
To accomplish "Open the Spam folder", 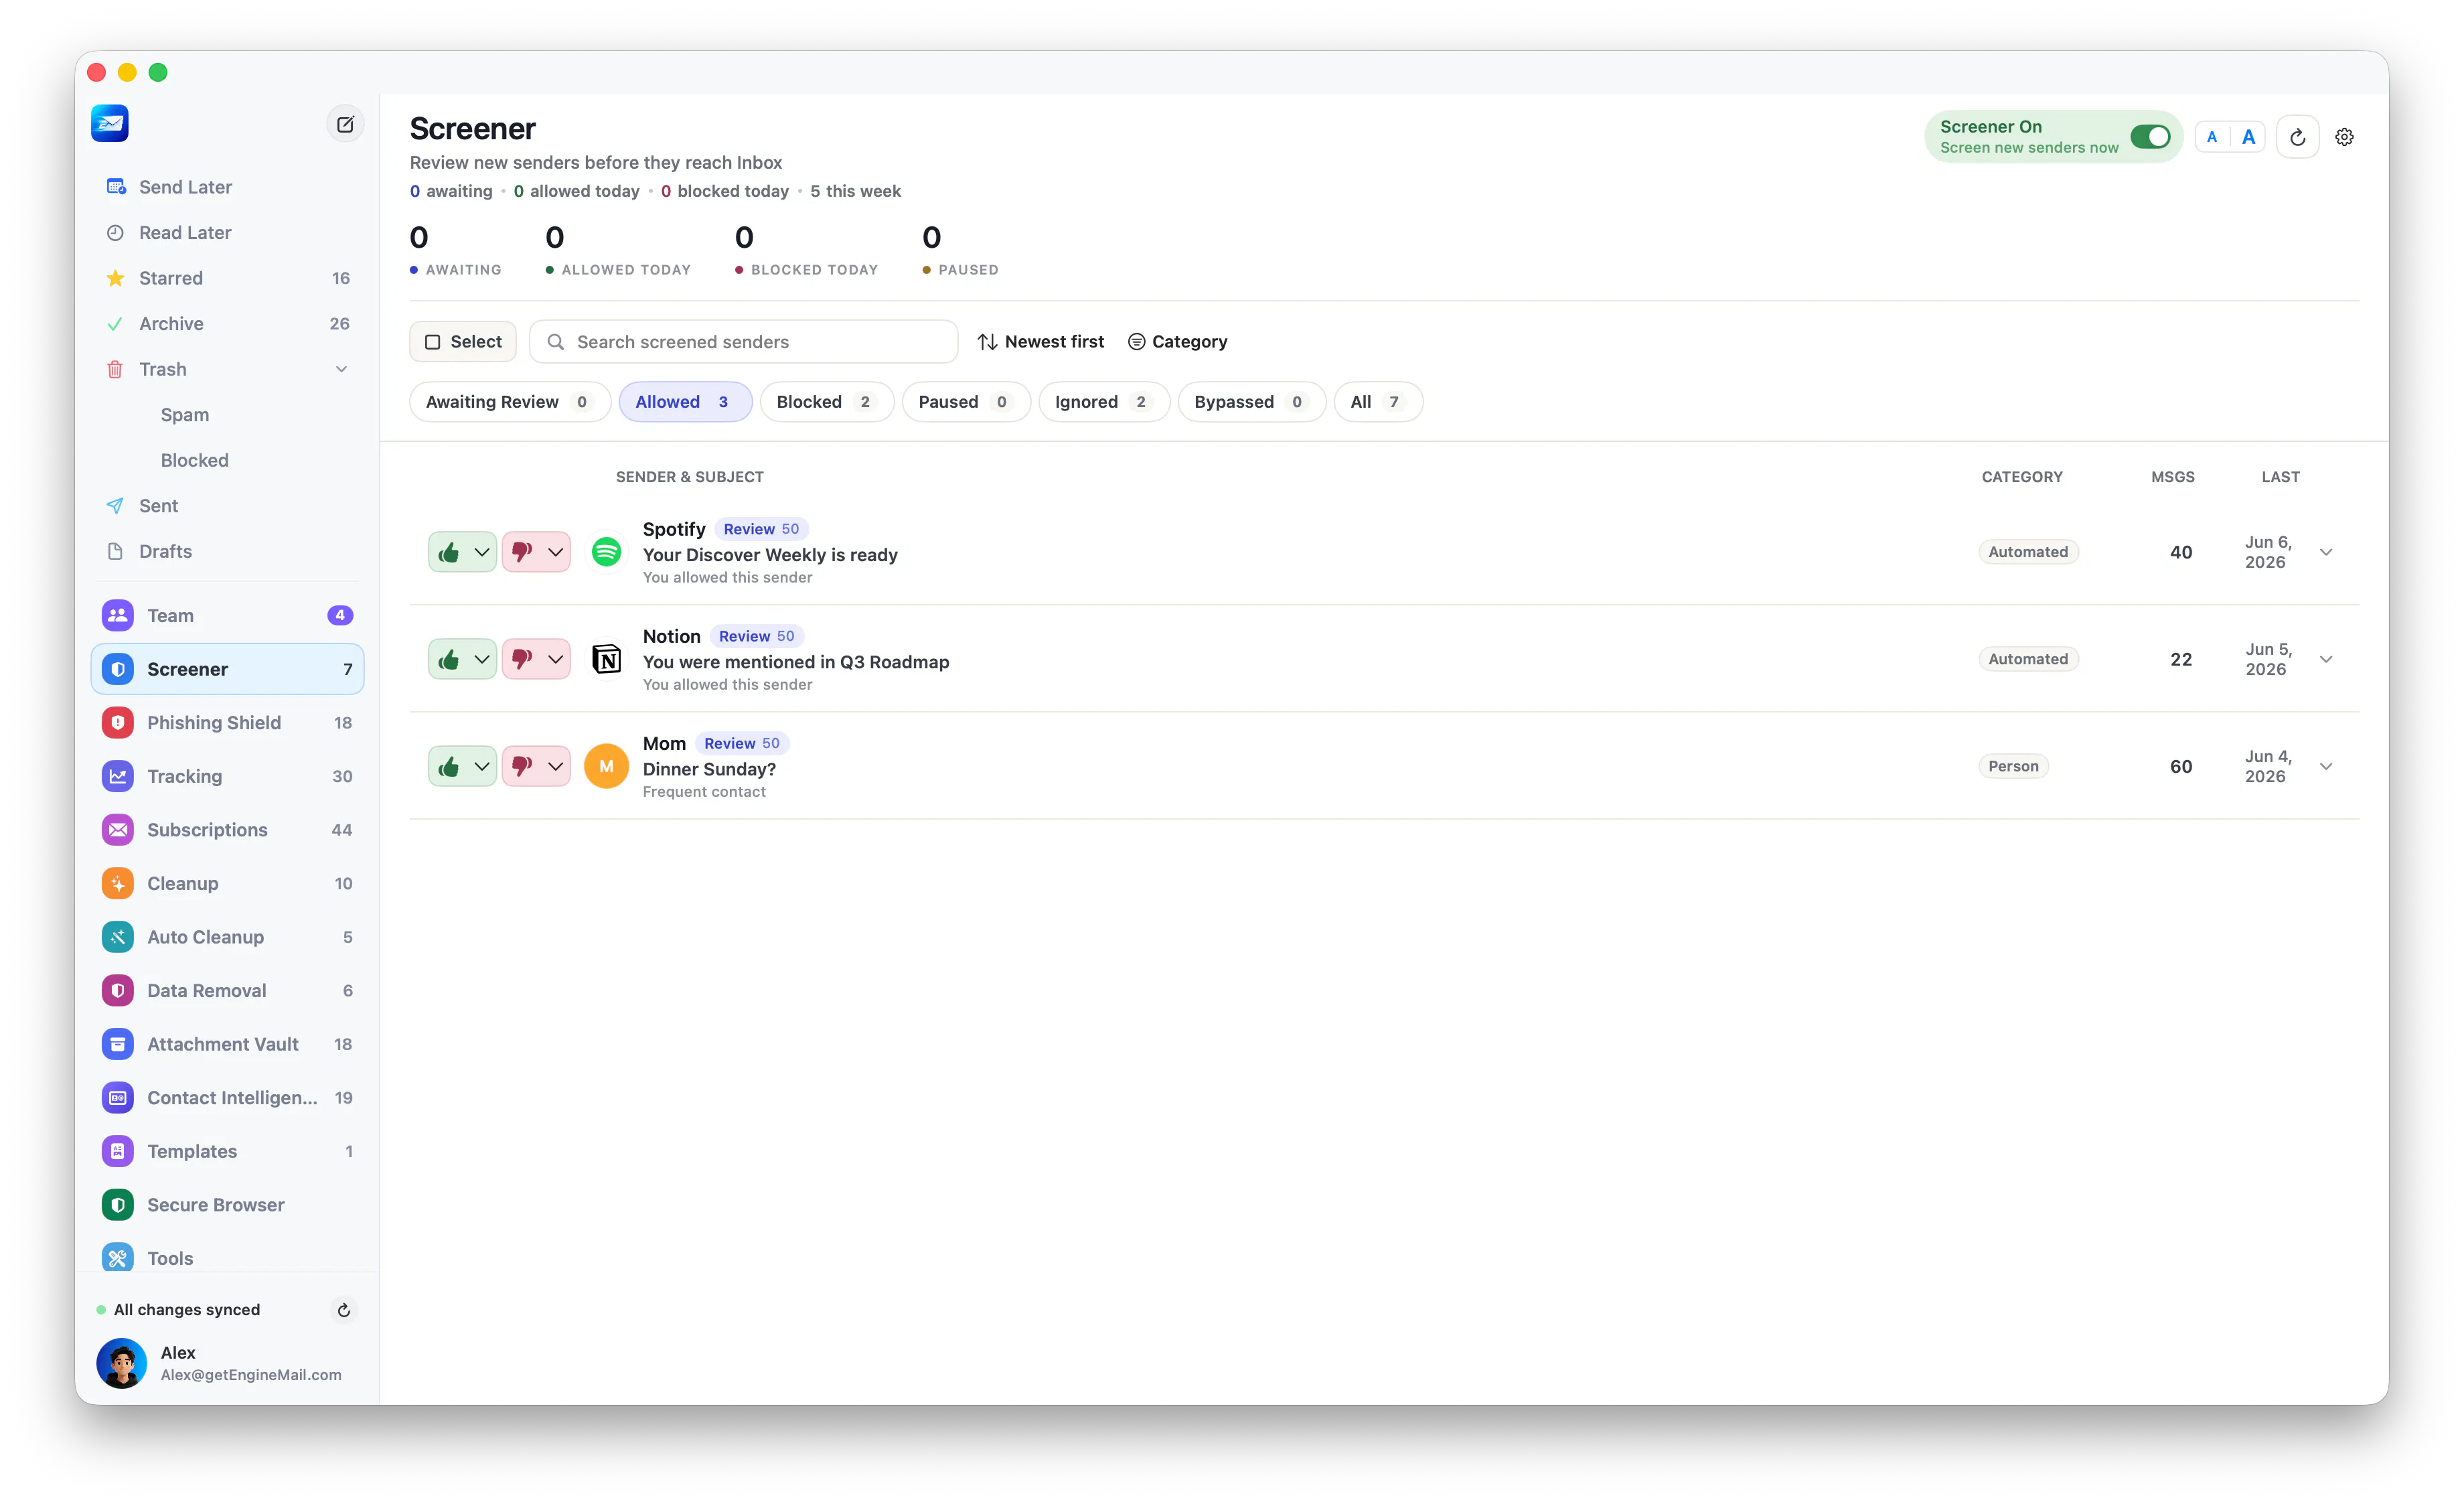I will tap(185, 415).
